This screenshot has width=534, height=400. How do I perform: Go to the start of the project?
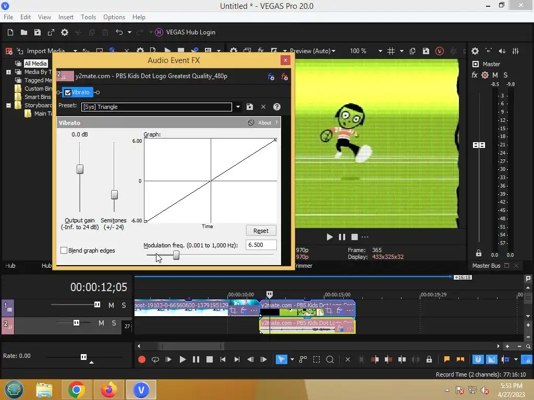pyautogui.click(x=223, y=359)
